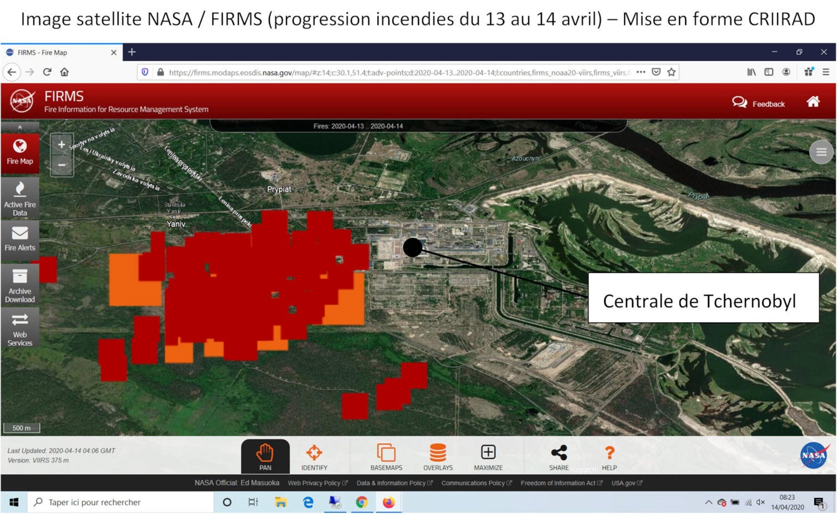
Task: Zoom in on the map
Action: [x=62, y=145]
